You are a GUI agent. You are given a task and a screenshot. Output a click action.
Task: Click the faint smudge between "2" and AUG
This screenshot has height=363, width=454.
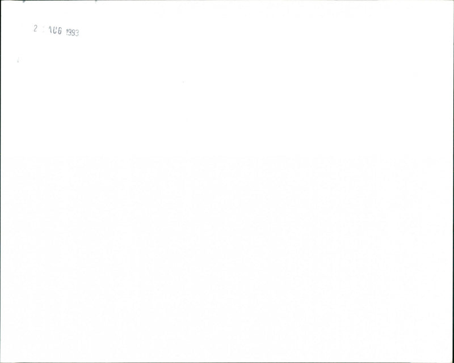point(44,29)
